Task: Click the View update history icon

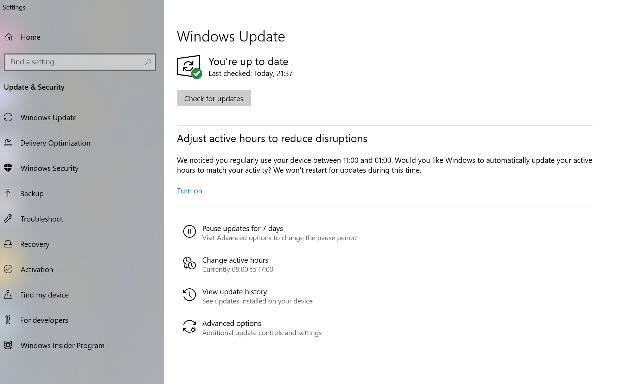Action: tap(189, 295)
